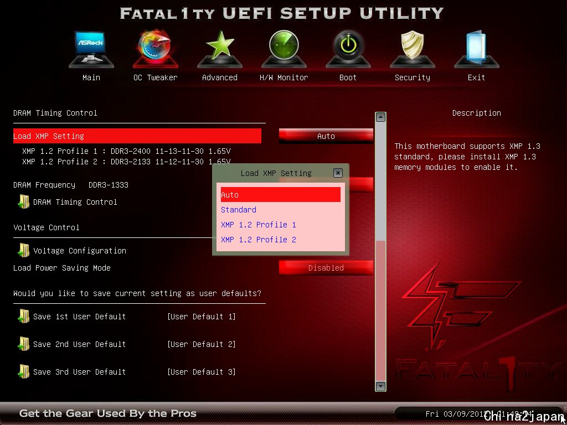
Task: Click the OC Tweaker flaming gauge icon
Action: click(156, 49)
